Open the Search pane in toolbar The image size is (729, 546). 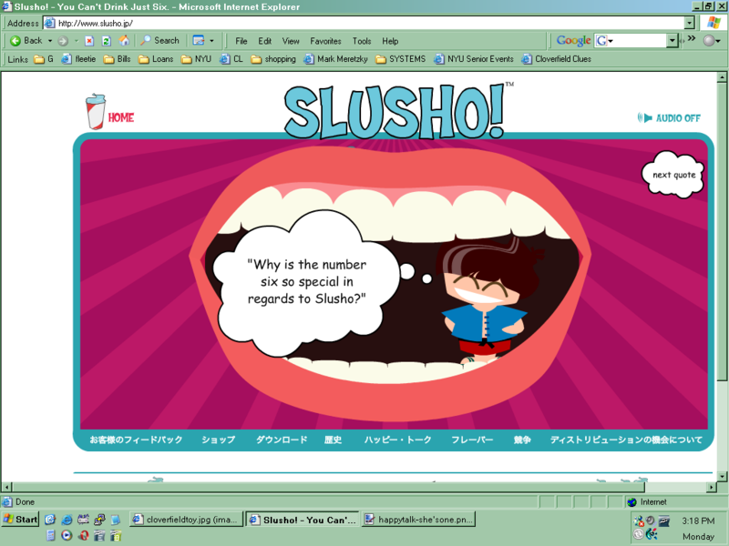(160, 41)
